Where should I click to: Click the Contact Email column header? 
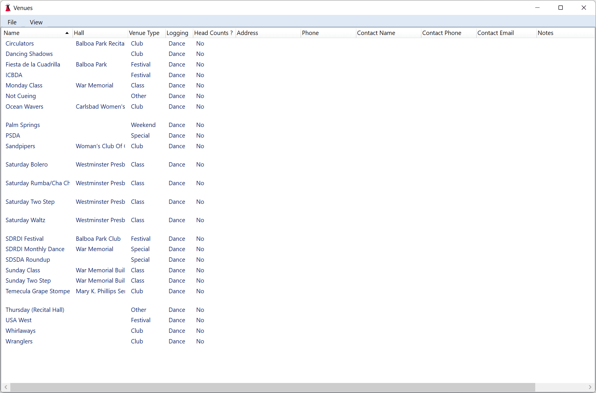tap(506, 33)
